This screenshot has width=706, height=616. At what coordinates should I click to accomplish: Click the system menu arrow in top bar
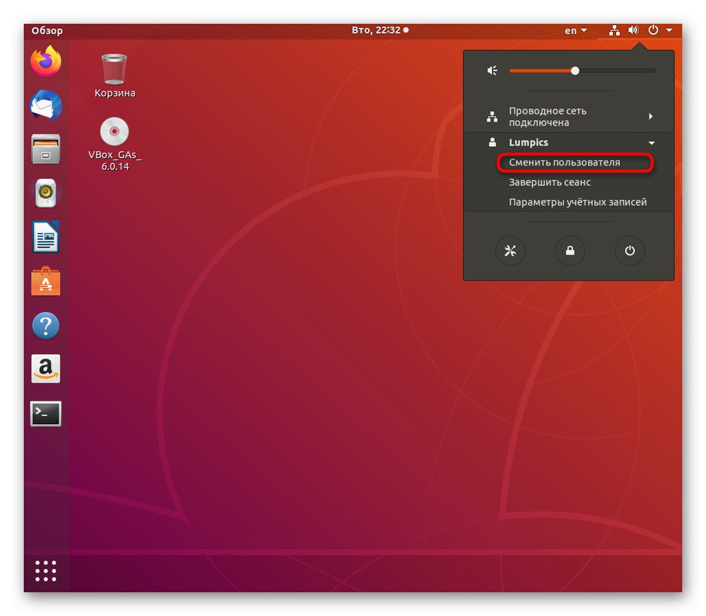click(x=669, y=30)
